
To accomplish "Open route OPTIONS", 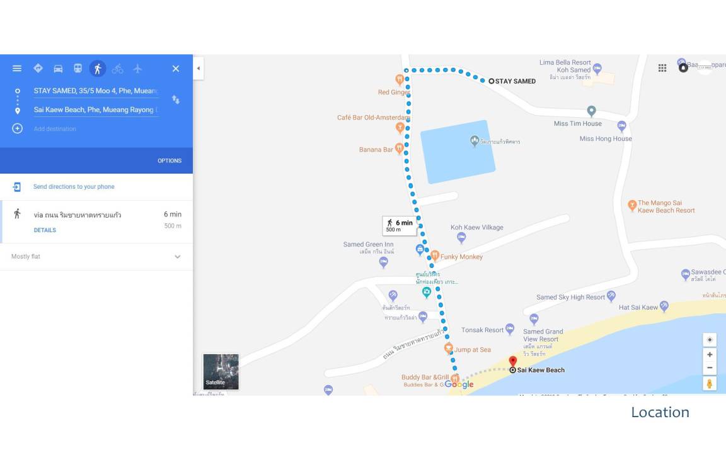I will point(170,161).
